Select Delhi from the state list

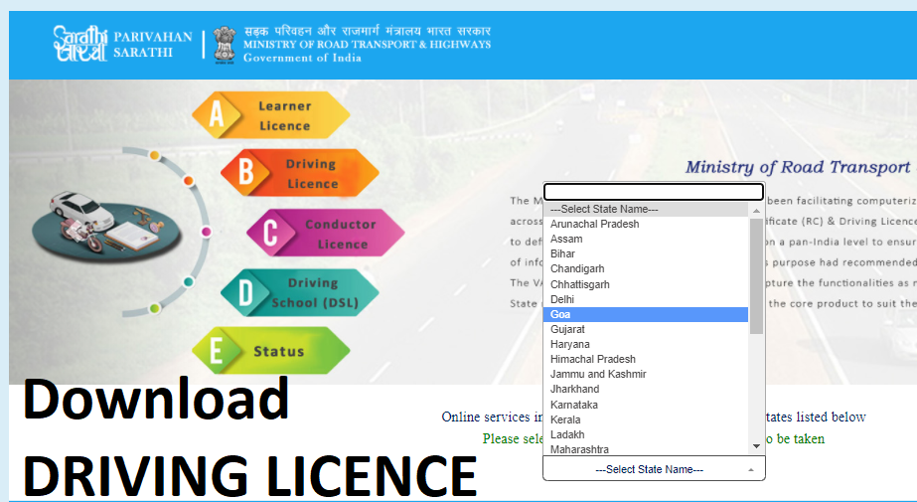[x=646, y=299]
